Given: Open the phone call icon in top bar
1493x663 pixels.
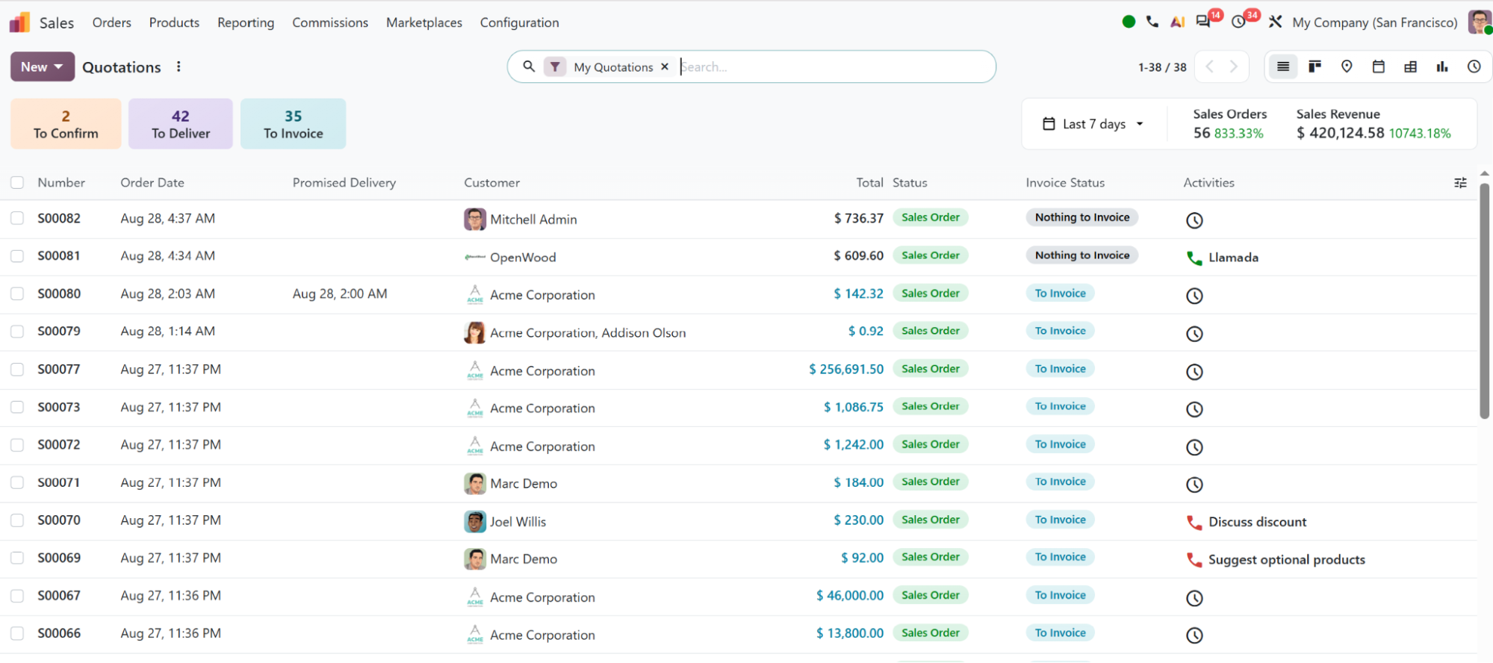Looking at the screenshot, I should [1152, 22].
